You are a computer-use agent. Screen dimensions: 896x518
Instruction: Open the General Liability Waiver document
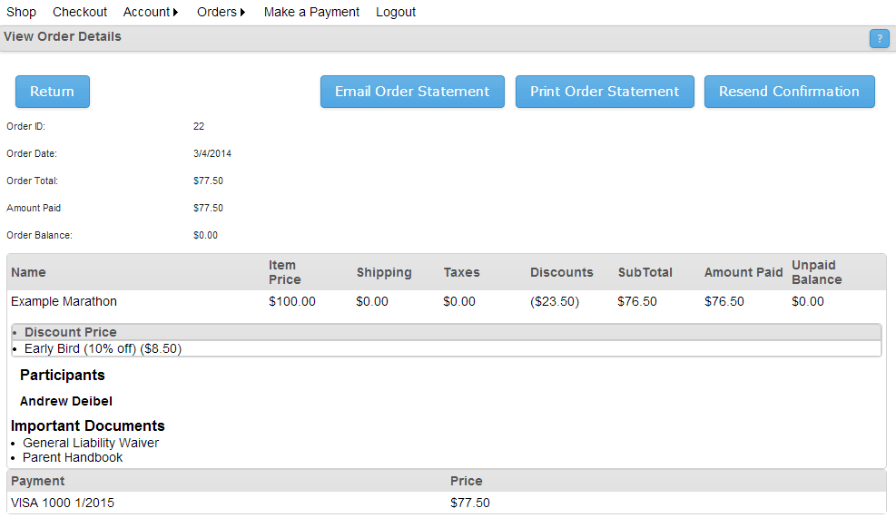click(91, 444)
